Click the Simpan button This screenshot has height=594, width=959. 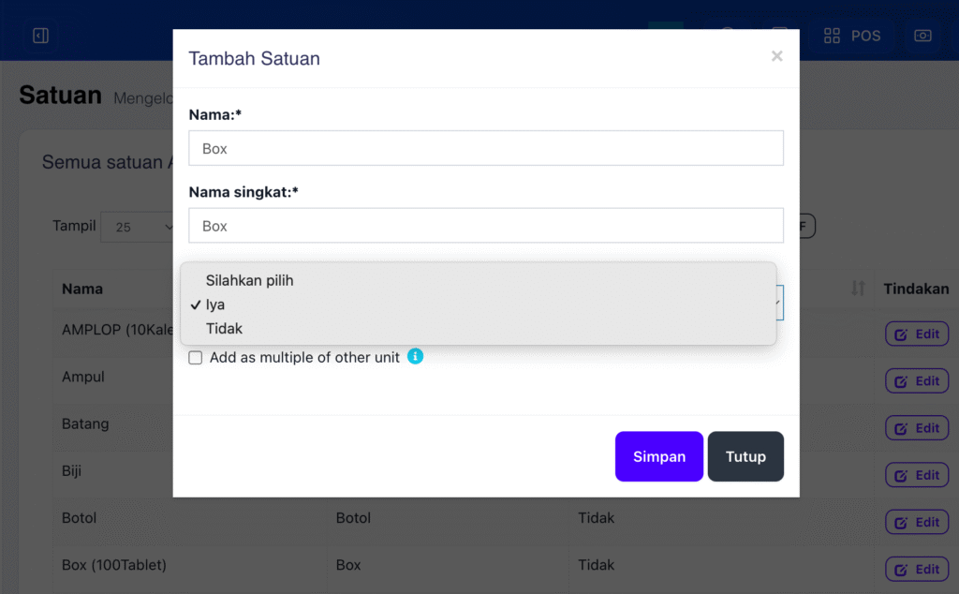coord(658,456)
